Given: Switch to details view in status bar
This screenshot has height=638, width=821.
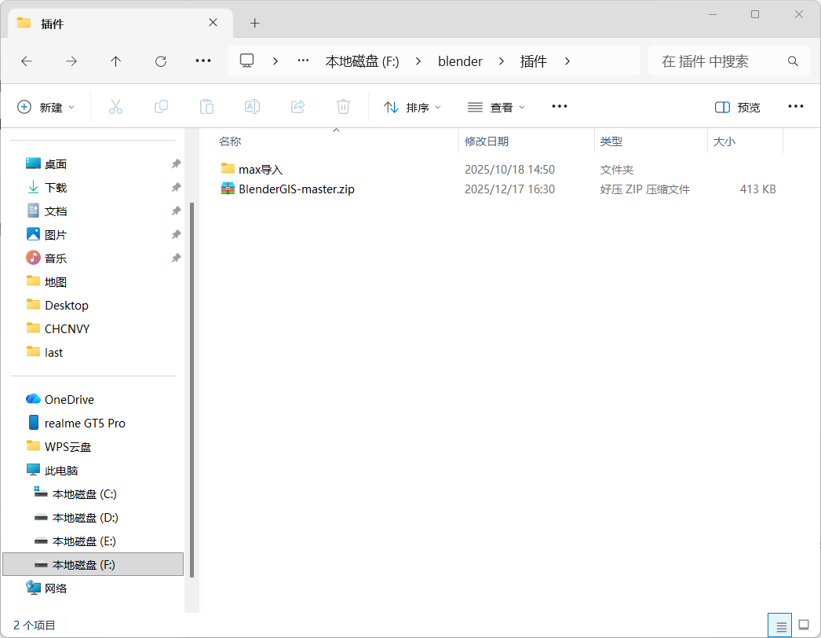Looking at the screenshot, I should 780,625.
